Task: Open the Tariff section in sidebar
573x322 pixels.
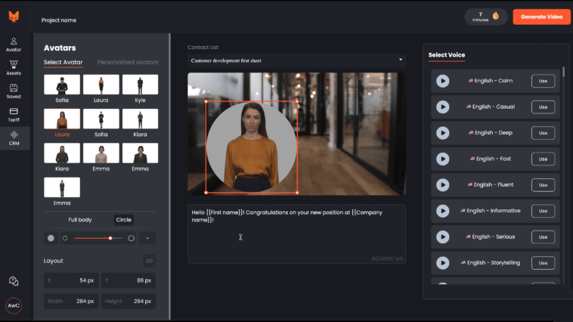Action: (x=14, y=114)
